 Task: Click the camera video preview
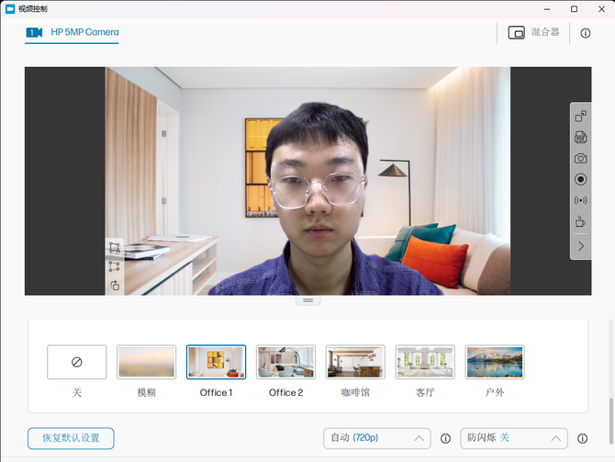coord(307,181)
